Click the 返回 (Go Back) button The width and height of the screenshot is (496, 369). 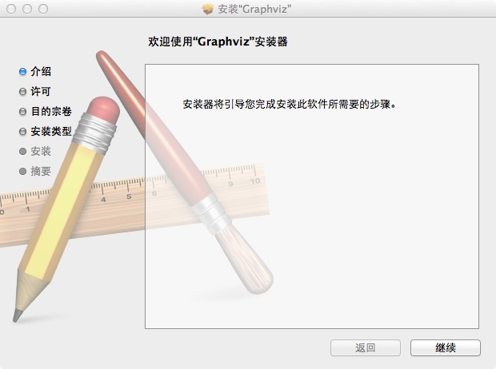point(366,347)
